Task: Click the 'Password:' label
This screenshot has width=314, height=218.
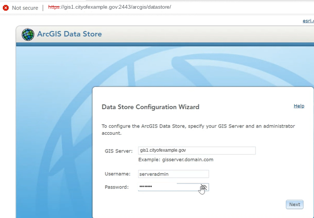Action: click(116, 187)
